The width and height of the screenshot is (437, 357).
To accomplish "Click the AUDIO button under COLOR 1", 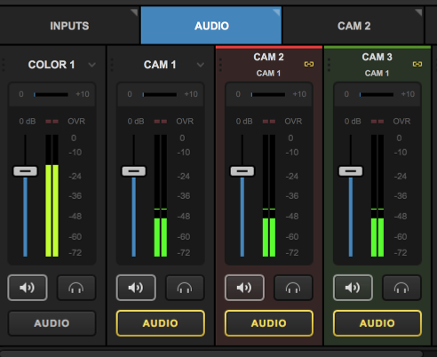I will click(x=52, y=323).
